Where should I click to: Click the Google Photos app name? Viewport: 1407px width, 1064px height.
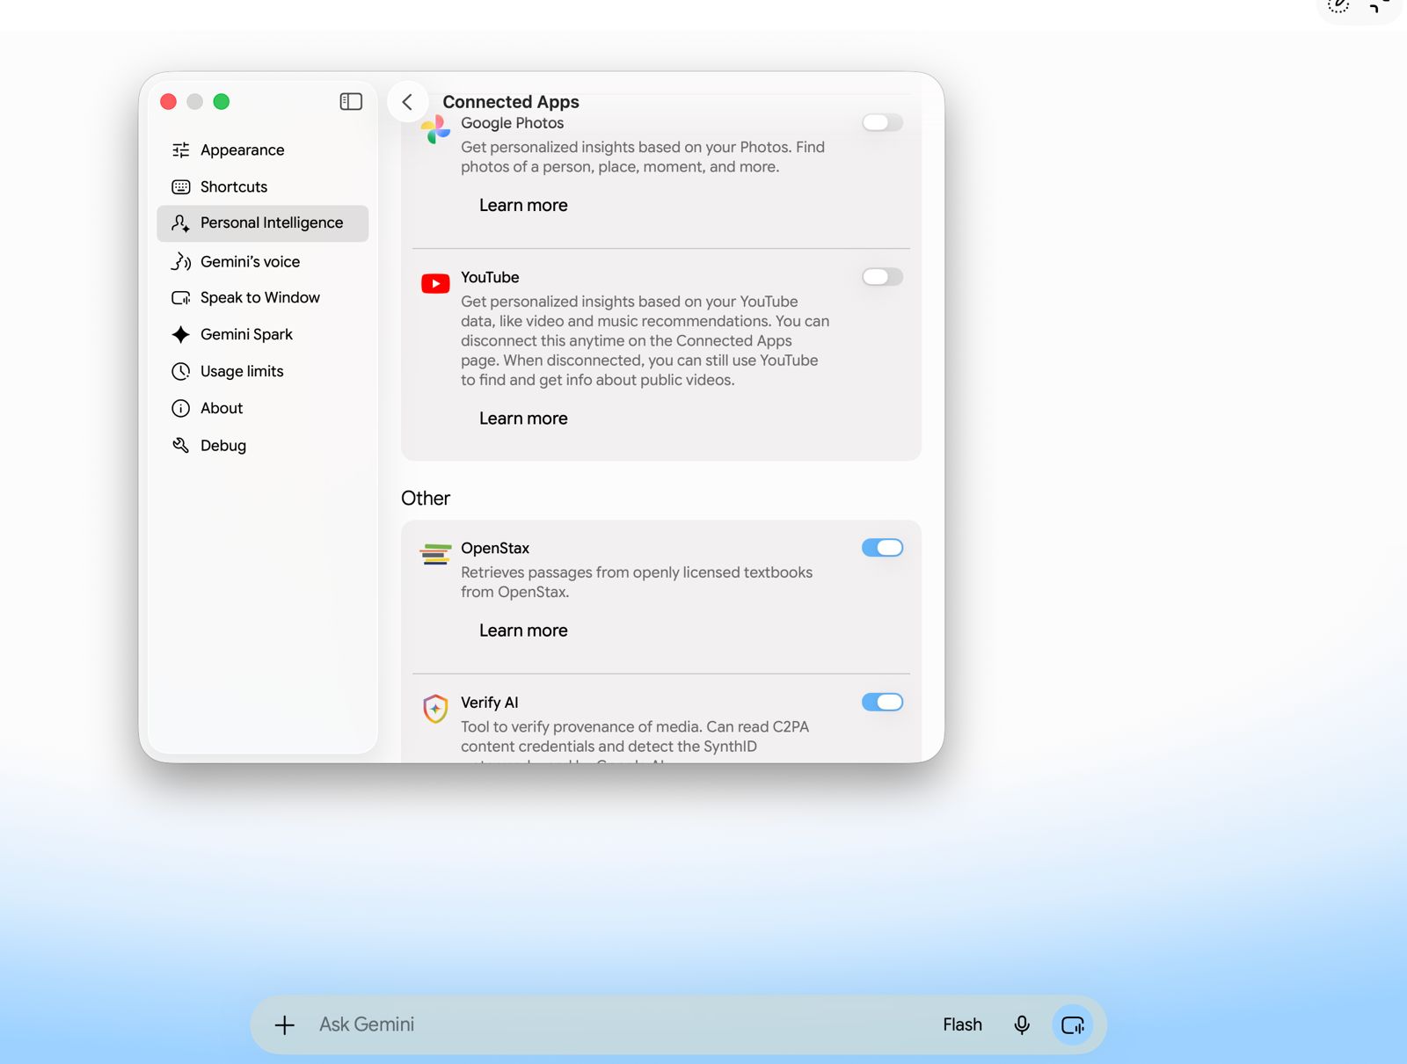coord(513,123)
